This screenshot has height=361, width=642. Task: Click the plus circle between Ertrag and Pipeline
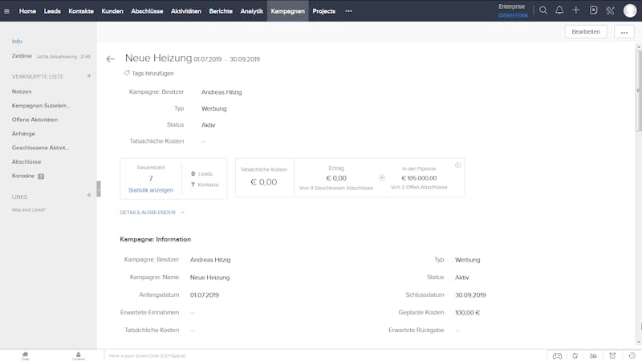point(382,177)
